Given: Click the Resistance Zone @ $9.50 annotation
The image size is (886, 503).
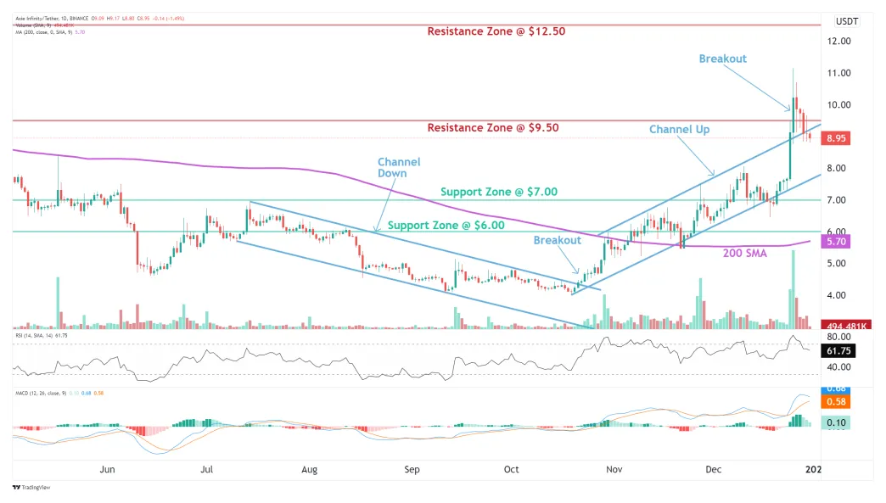Looking at the screenshot, I should tap(491, 127).
